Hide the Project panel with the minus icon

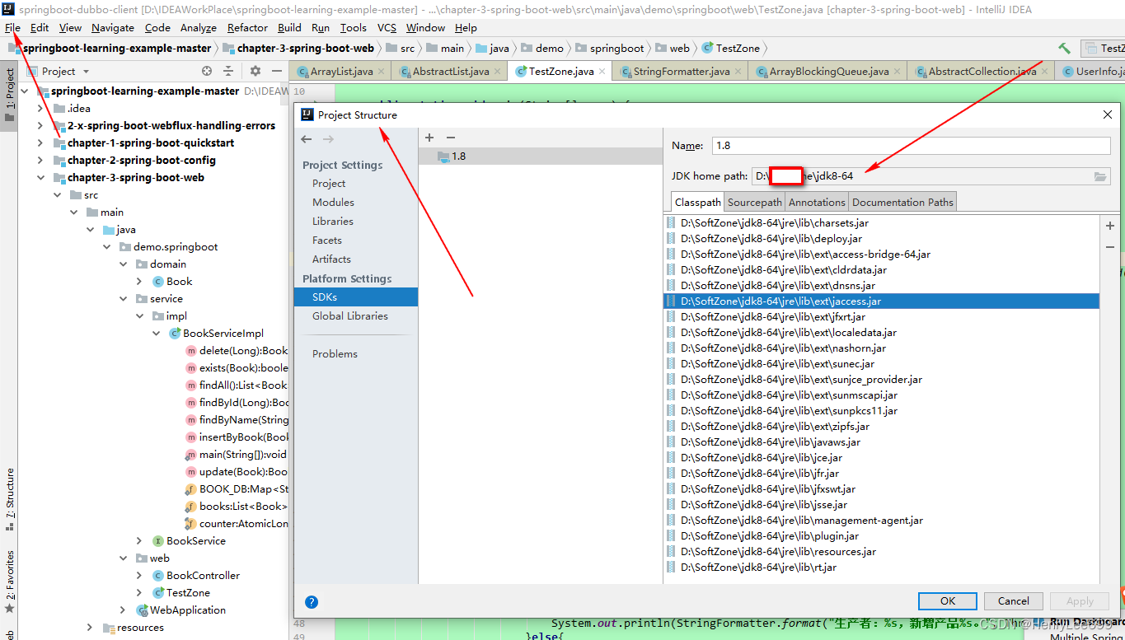[278, 72]
